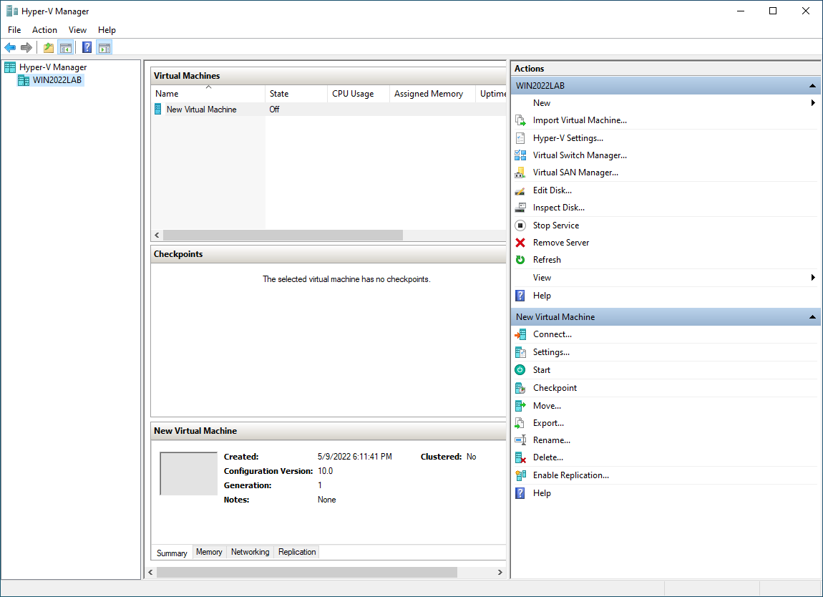823x597 pixels.
Task: Click the Virtual Machines list horizontal scrollbar
Action: (x=283, y=236)
